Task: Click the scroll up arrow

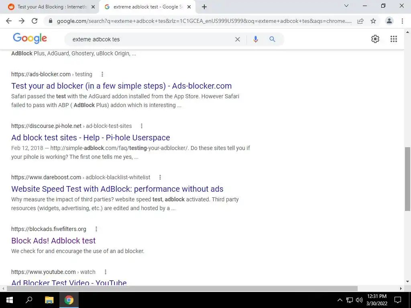Action: [x=407, y=32]
